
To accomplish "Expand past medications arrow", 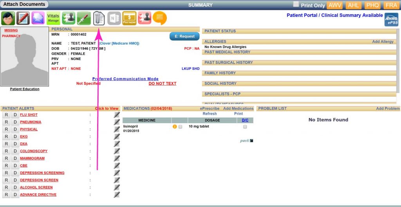I will [x=251, y=141].
